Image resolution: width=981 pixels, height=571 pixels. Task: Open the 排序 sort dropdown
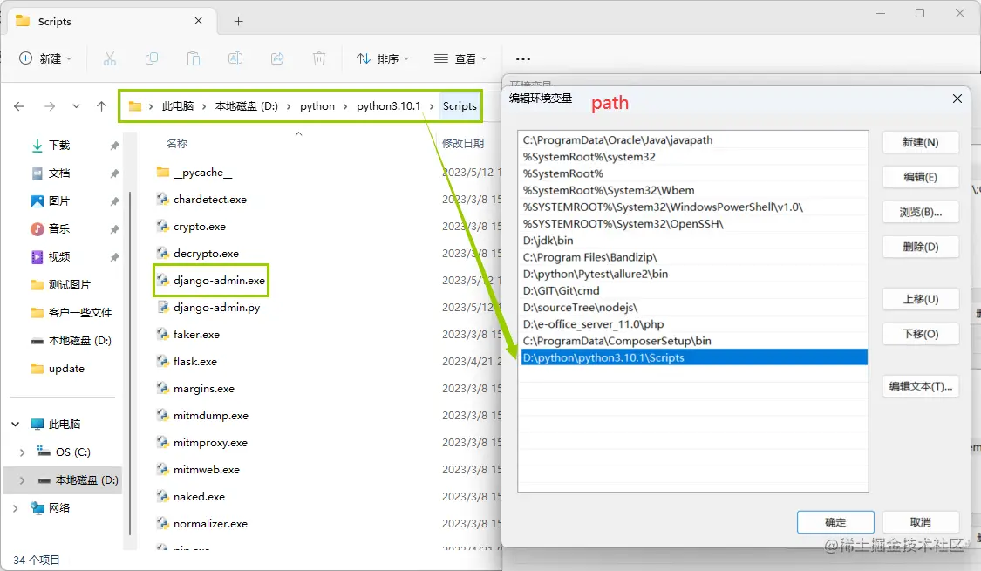click(x=382, y=58)
